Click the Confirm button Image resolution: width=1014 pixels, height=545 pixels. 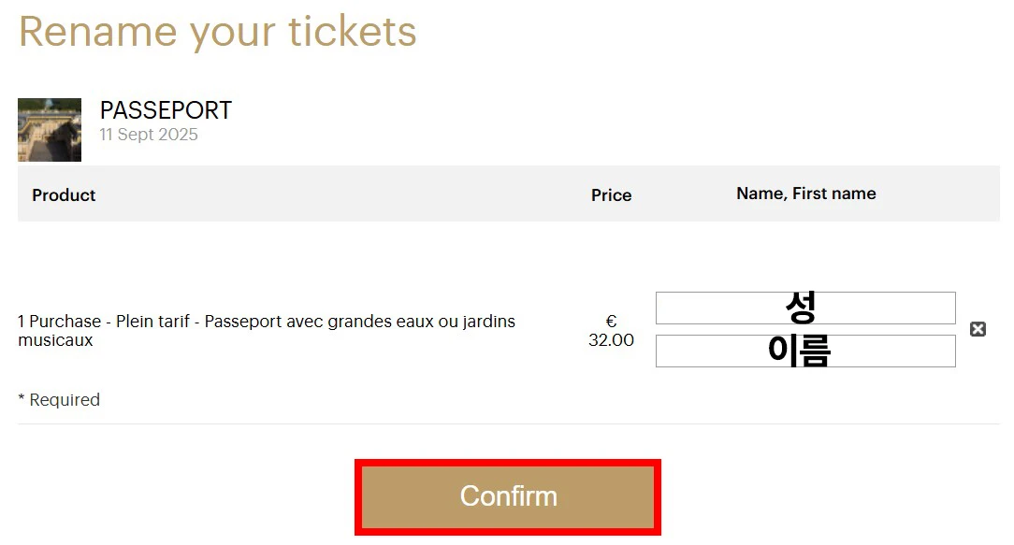click(x=508, y=496)
